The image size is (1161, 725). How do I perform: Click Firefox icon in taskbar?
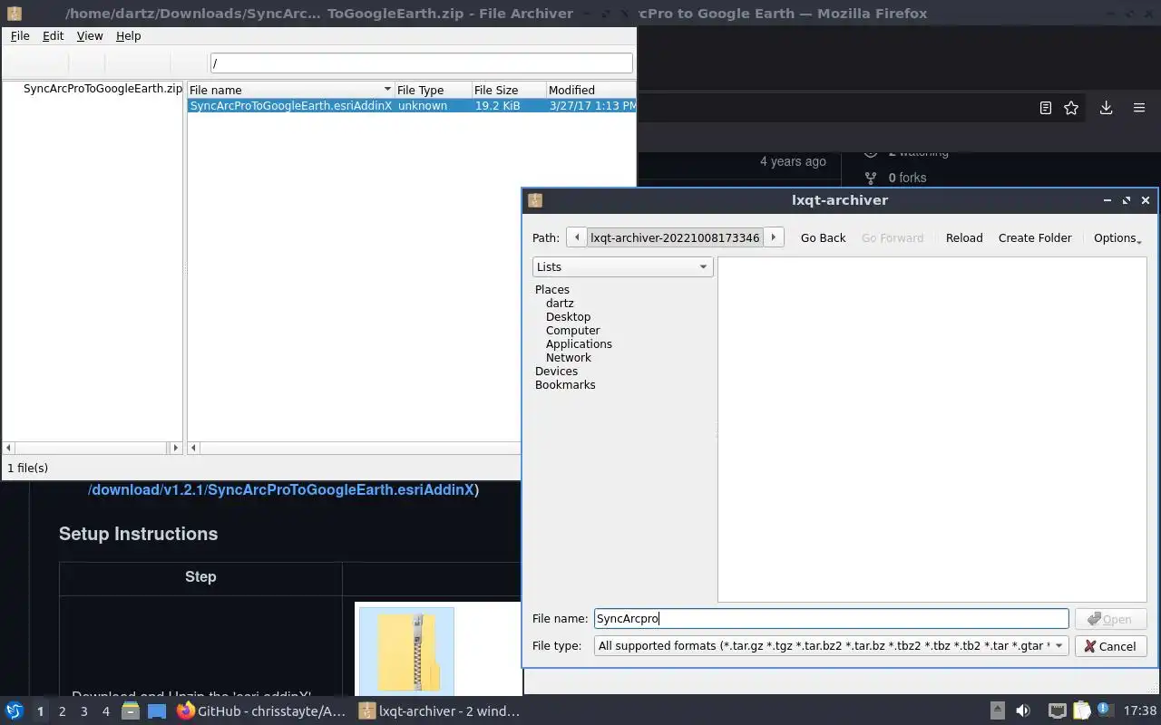click(x=185, y=711)
